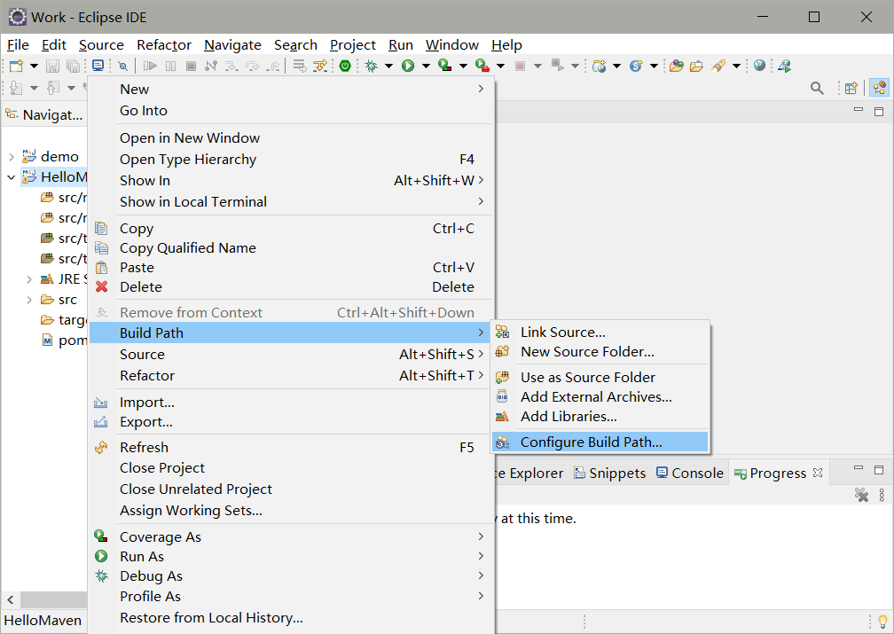Choose Configure Build Path... from submenu

point(600,442)
